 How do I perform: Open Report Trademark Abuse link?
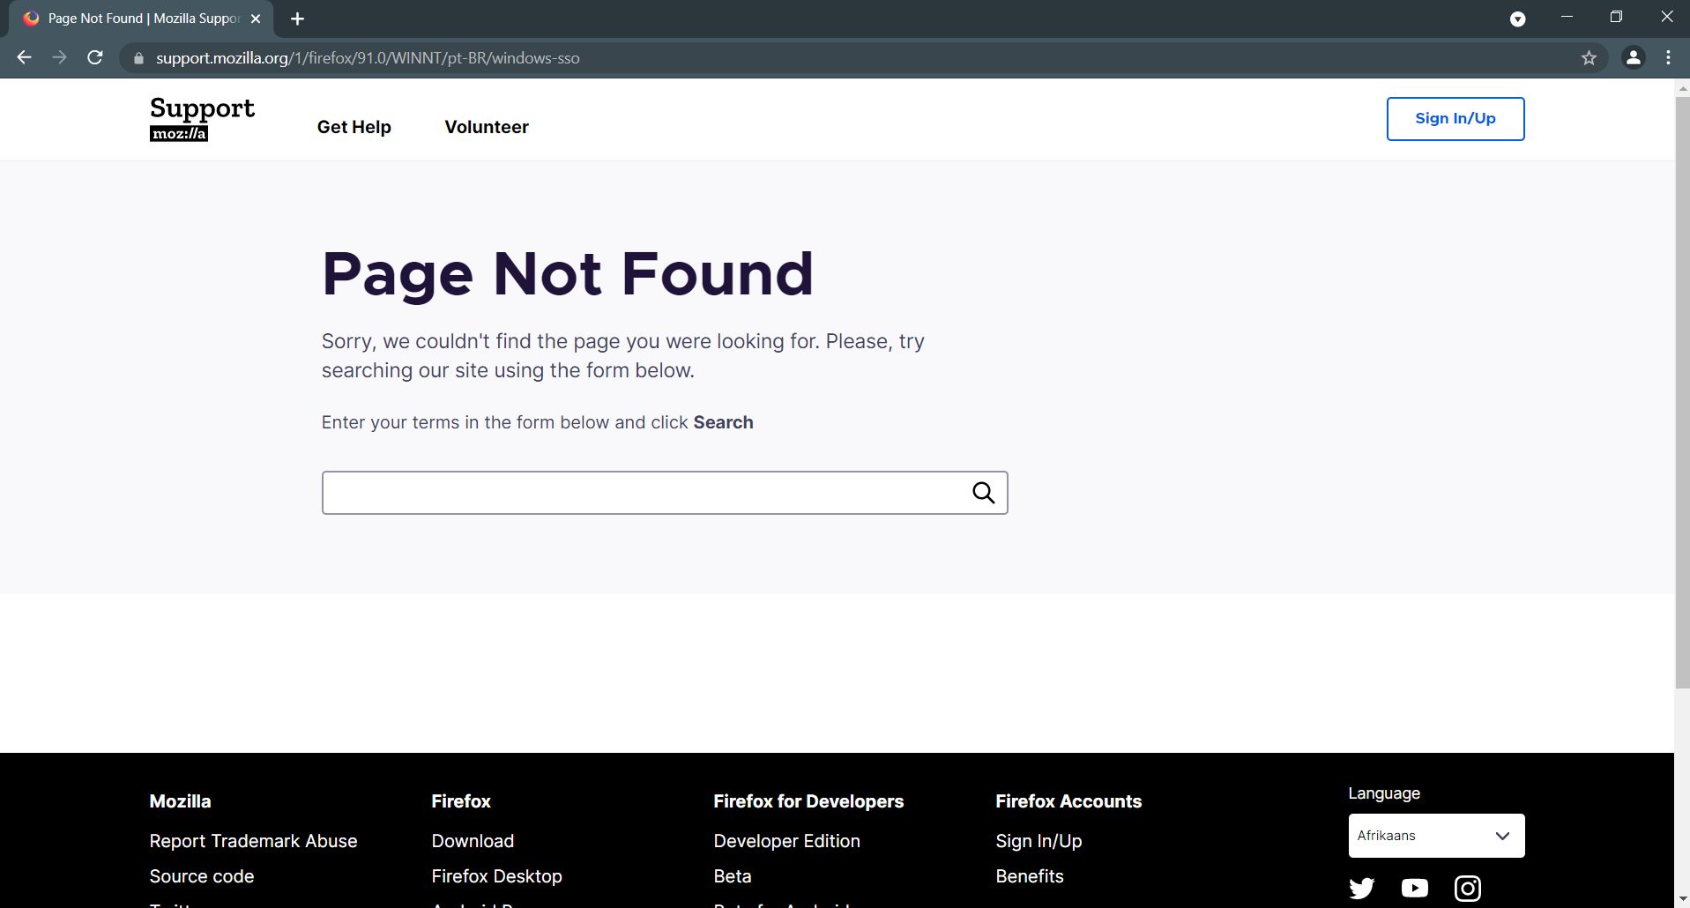(x=253, y=841)
